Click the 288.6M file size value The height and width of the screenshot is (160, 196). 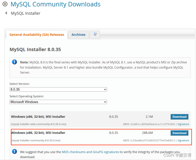(147, 133)
